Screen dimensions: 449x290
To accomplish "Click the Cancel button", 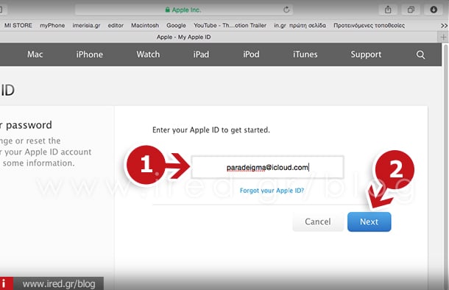I will pos(318,222).
